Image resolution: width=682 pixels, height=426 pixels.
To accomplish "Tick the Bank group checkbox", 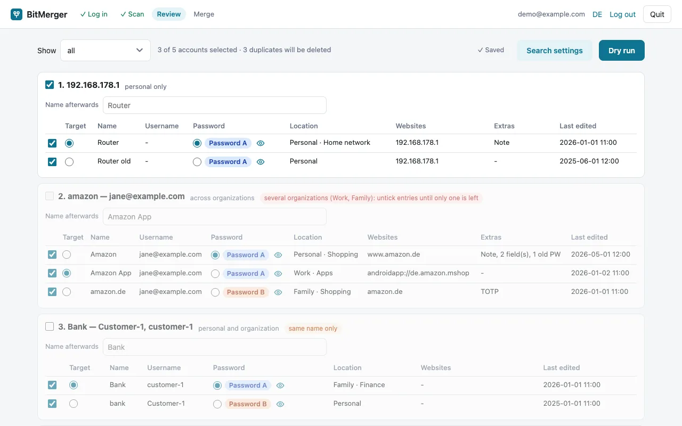I will (x=50, y=326).
